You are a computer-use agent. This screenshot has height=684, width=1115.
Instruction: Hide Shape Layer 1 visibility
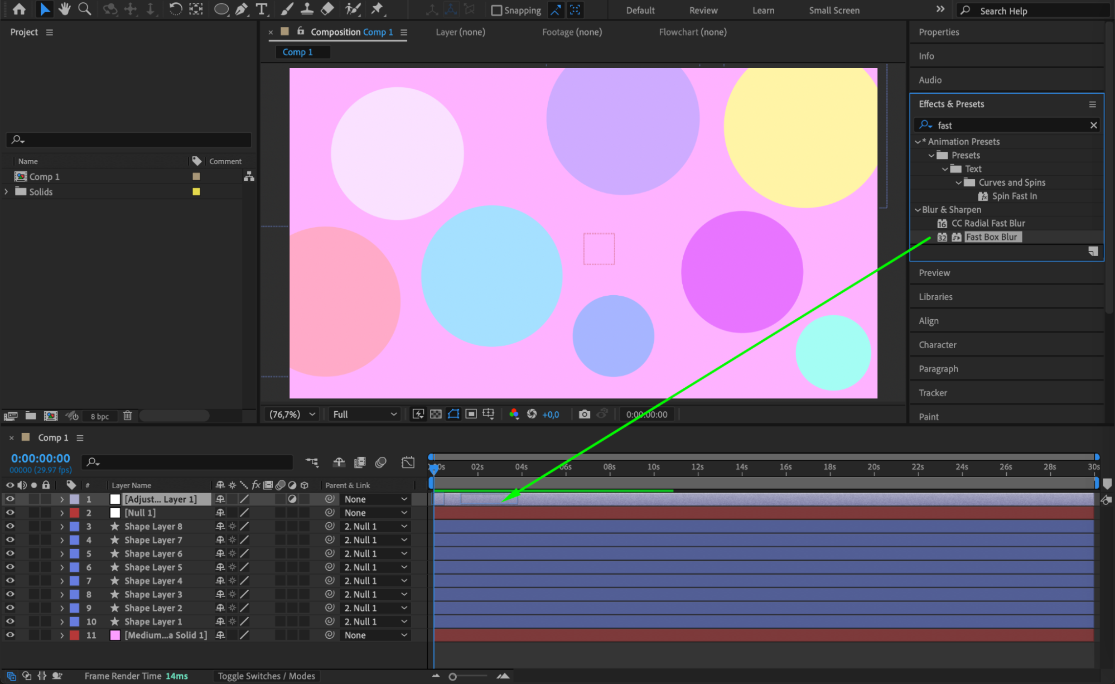point(10,621)
